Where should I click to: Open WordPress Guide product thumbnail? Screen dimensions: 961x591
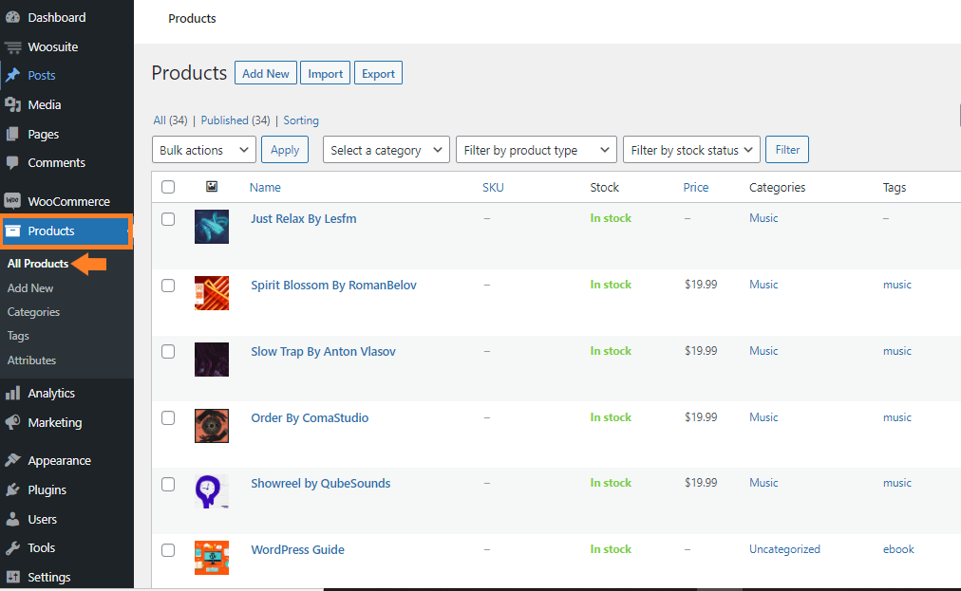point(212,557)
